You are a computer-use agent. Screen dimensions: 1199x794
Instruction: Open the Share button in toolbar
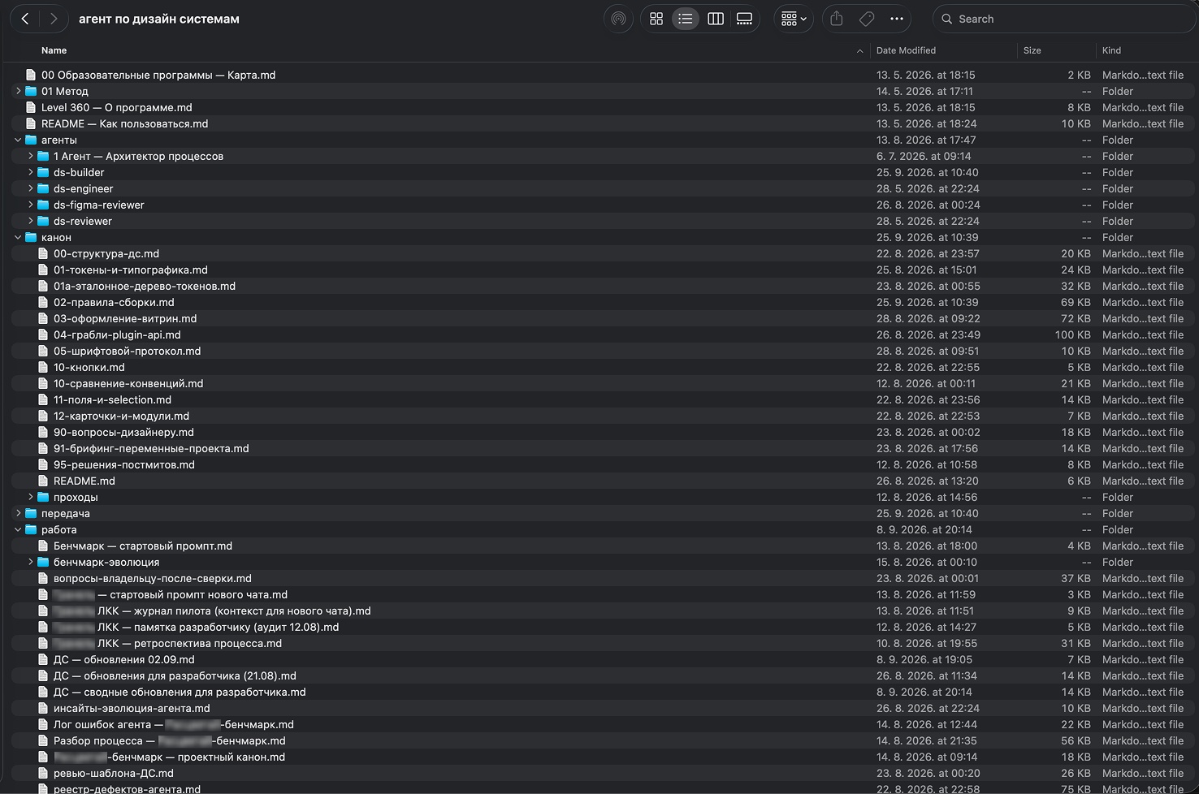(x=837, y=19)
